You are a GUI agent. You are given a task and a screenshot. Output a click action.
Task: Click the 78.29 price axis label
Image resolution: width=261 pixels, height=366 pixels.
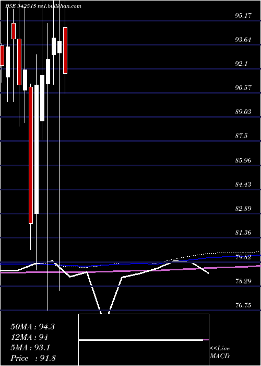244,281
